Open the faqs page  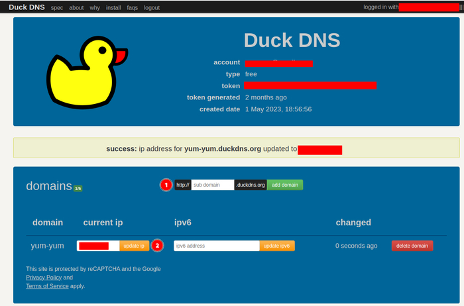tap(133, 8)
